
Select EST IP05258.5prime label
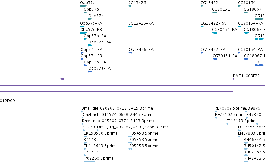[x=143, y=146]
